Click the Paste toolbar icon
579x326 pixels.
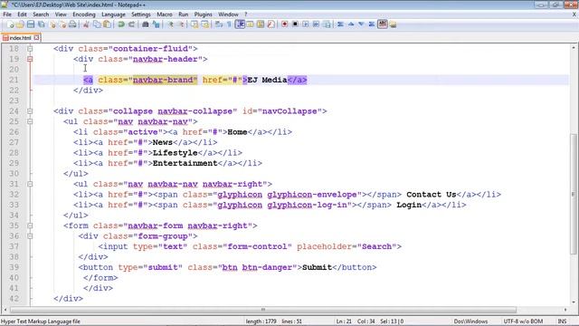(x=107, y=24)
